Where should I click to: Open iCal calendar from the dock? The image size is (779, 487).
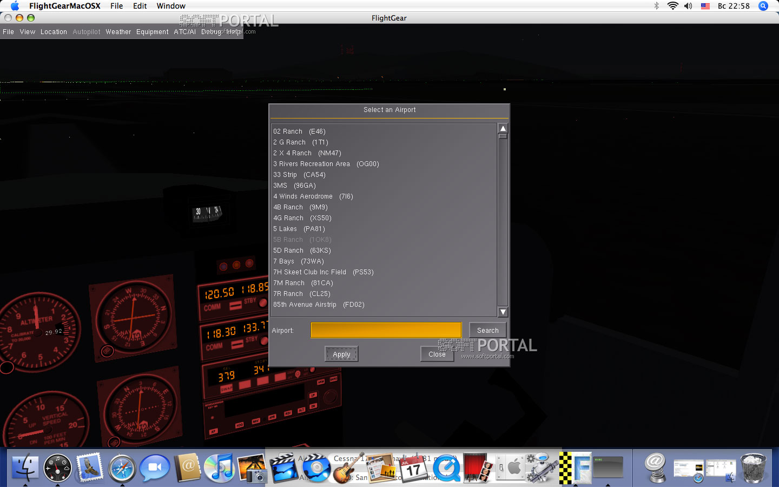pyautogui.click(x=413, y=468)
